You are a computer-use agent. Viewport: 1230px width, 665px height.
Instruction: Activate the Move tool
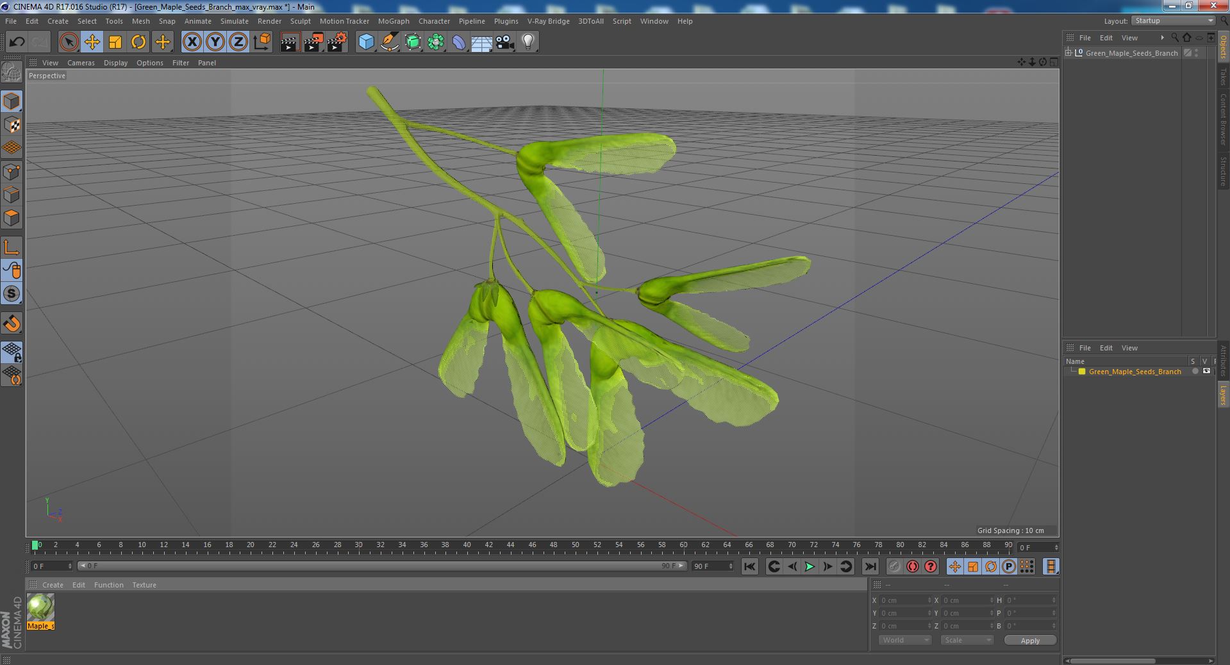click(92, 42)
